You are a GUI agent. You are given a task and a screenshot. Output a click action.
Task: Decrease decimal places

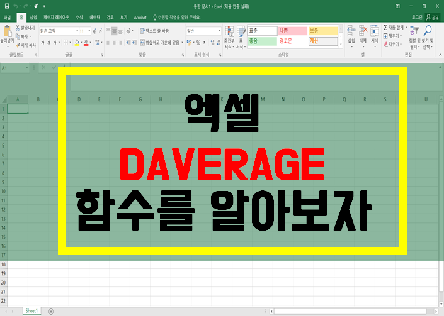(219, 43)
